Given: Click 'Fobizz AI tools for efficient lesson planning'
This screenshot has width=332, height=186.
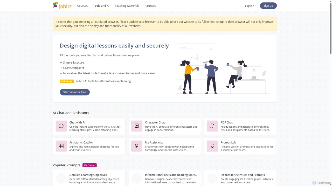Looking at the screenshot, I should pyautogui.click(x=103, y=81).
